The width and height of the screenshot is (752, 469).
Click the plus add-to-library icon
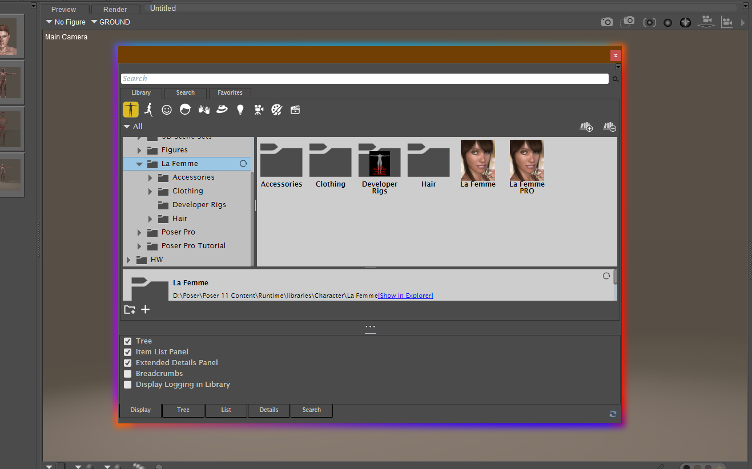pos(146,309)
